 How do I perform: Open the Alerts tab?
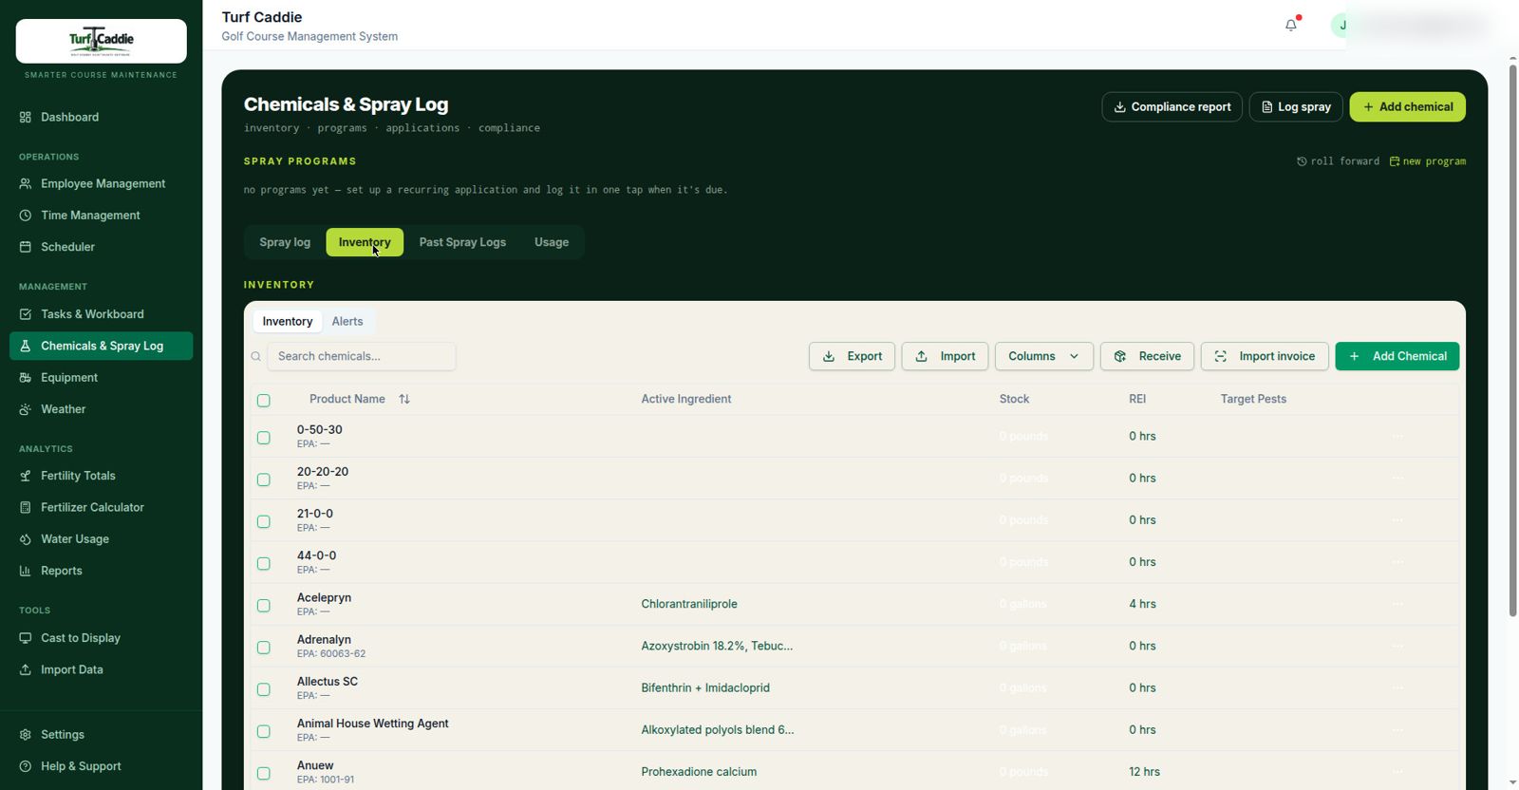pos(347,321)
